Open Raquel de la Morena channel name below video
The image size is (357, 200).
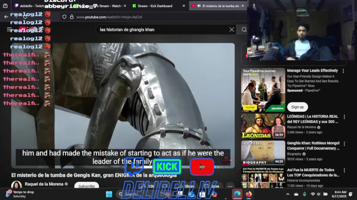tap(44, 184)
